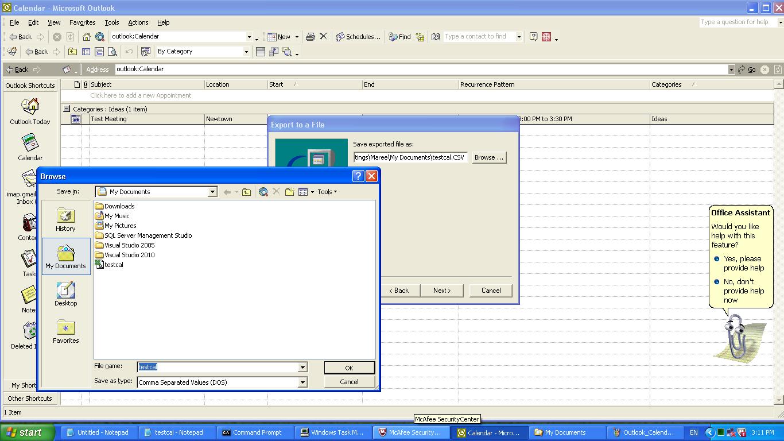
Task: Choose 'No, don't provide help now' option
Action: pos(743,291)
